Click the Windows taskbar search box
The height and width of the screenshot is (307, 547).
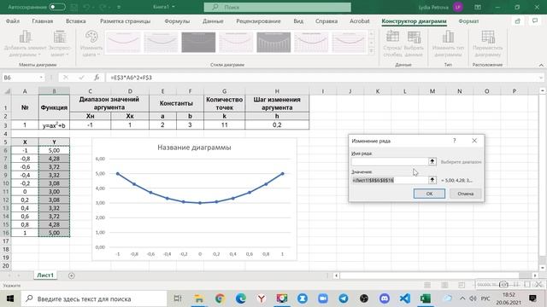[x=94, y=298]
